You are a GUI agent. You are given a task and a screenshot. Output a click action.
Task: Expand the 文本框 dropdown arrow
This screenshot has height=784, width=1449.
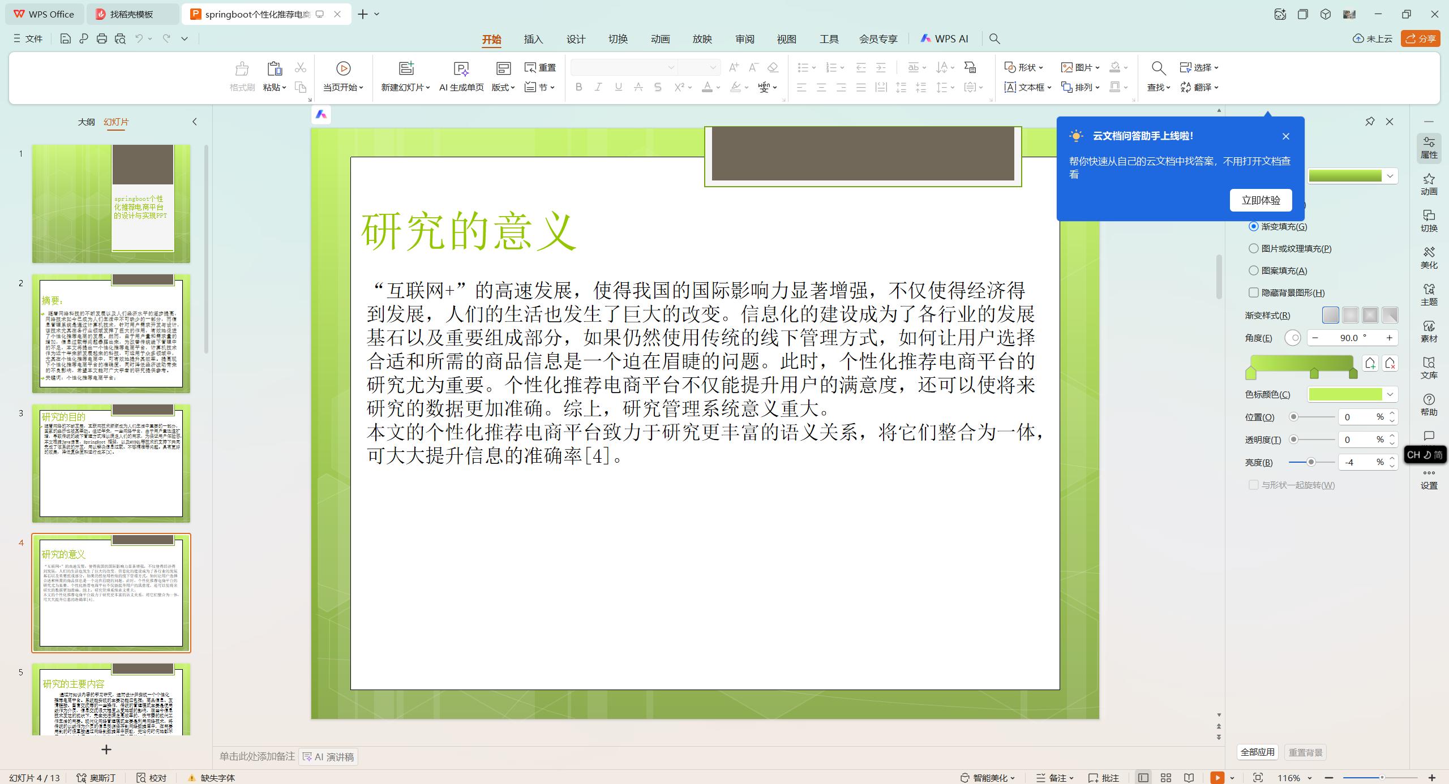click(1049, 87)
